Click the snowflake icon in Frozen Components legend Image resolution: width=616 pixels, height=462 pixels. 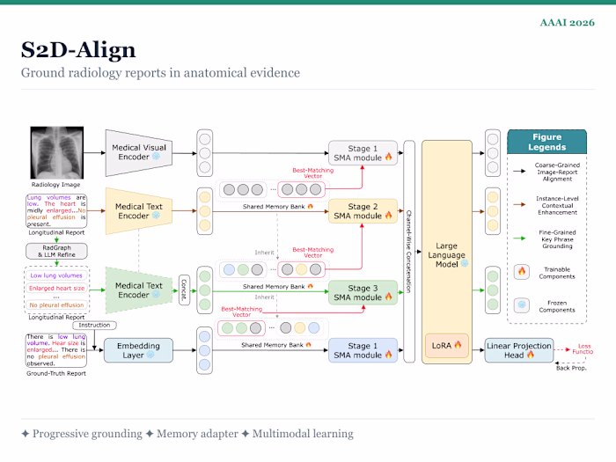[522, 304]
